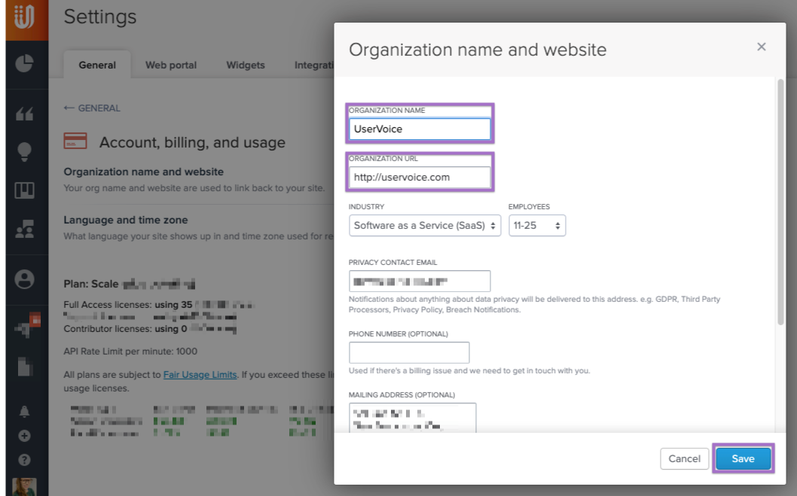Click the UserVoice logo in the sidebar
Viewport: 797px width, 496px height.
coord(24,17)
